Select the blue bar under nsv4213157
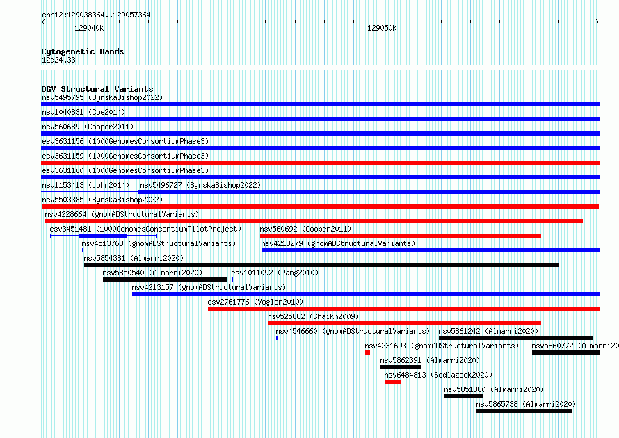This screenshot has width=619, height=438. 366,294
